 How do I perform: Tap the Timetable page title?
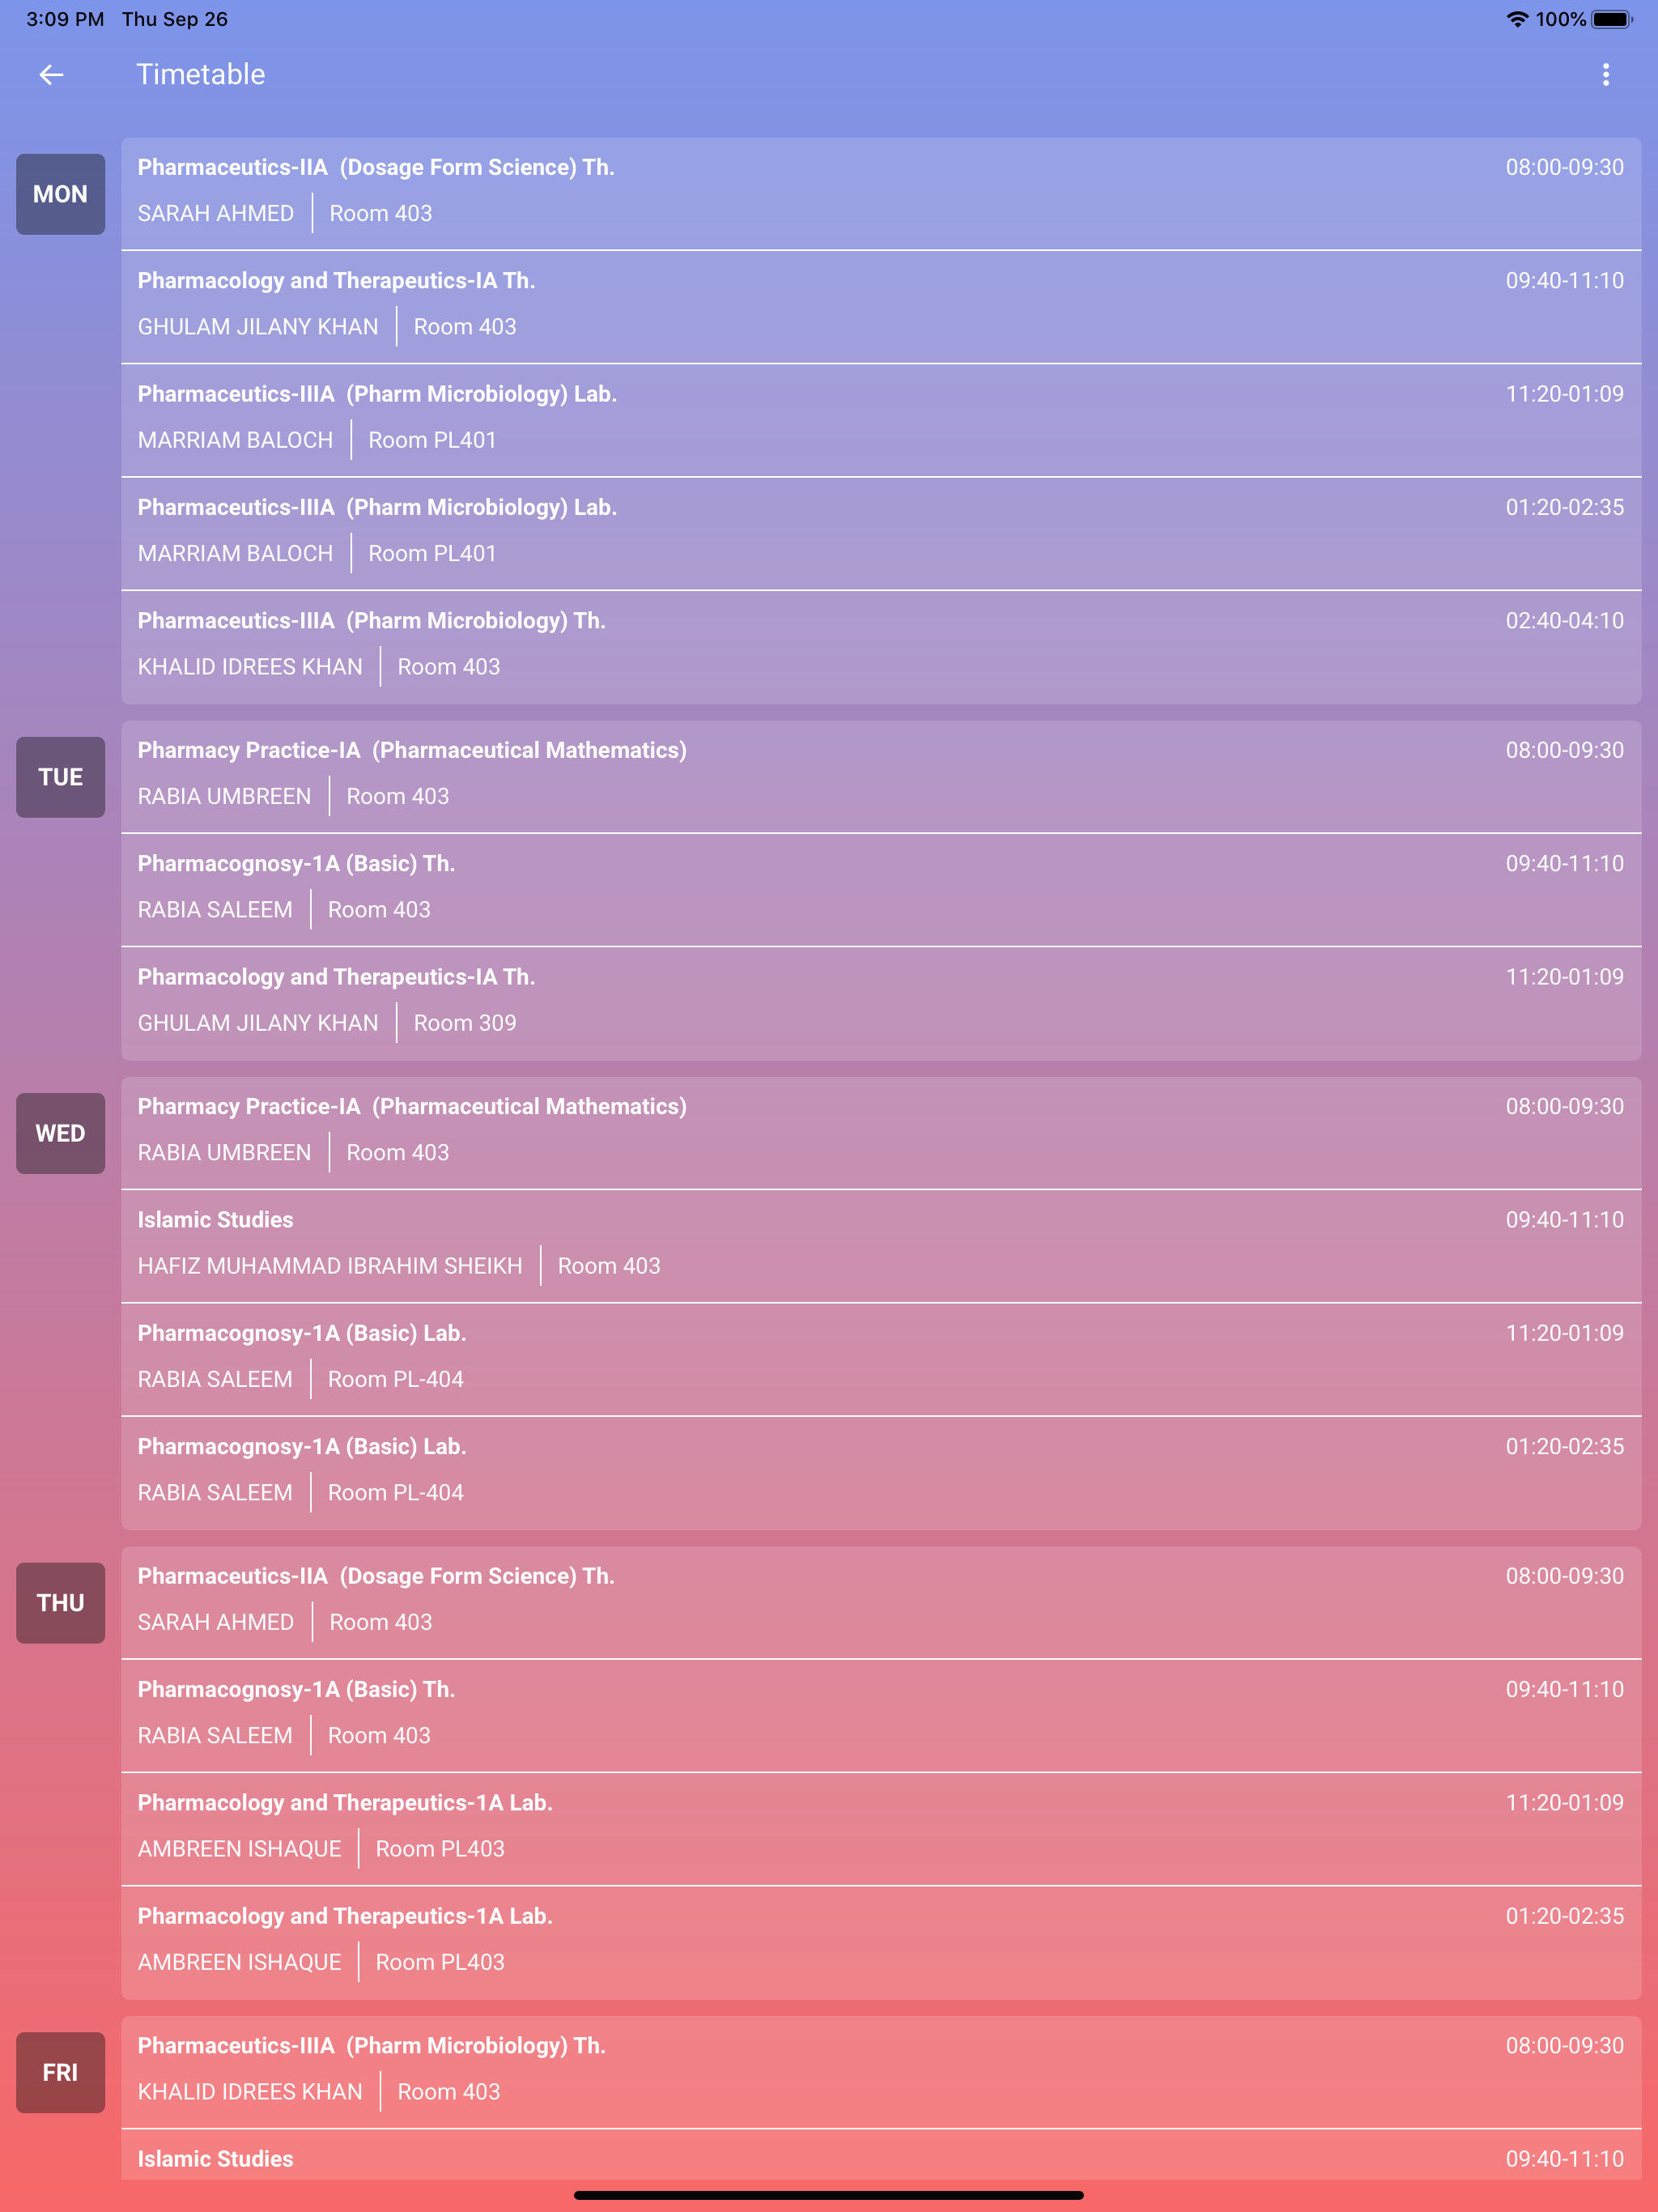click(201, 75)
